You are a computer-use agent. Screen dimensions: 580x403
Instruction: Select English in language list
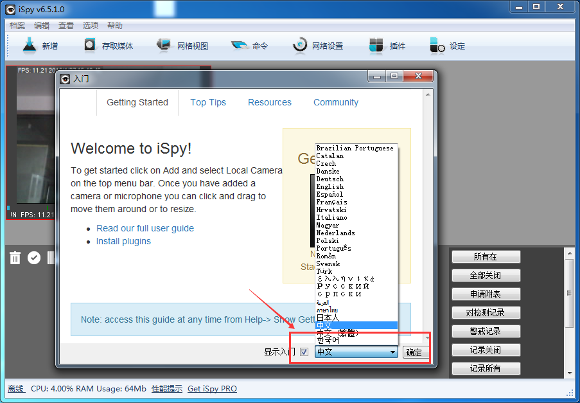coord(356,187)
